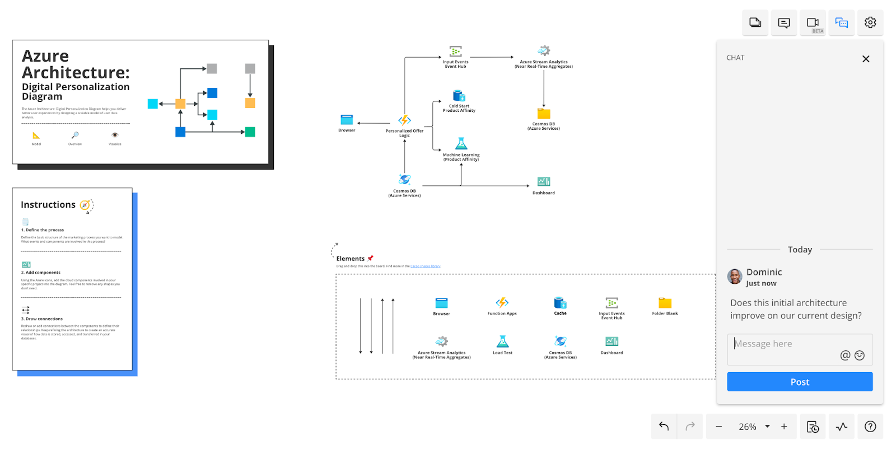The width and height of the screenshot is (896, 450).
Task: Select the Dashboard icon in the diagram
Action: 544,181
